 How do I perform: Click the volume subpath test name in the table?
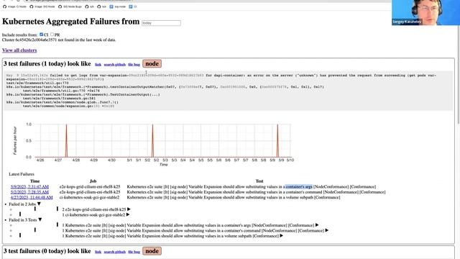[x=234, y=197]
